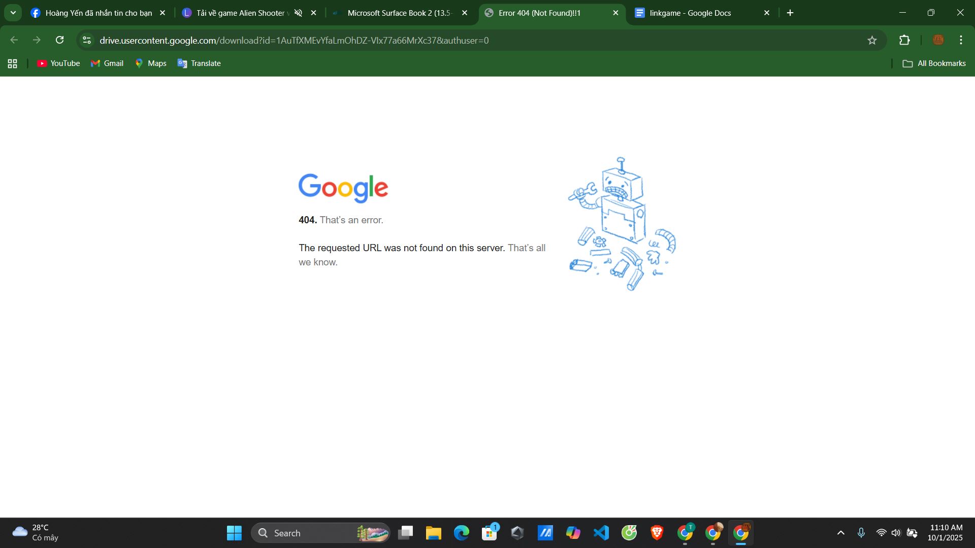Switch to the linkgame Google Docs tab
Screen dimensions: 975x548
click(x=691, y=13)
